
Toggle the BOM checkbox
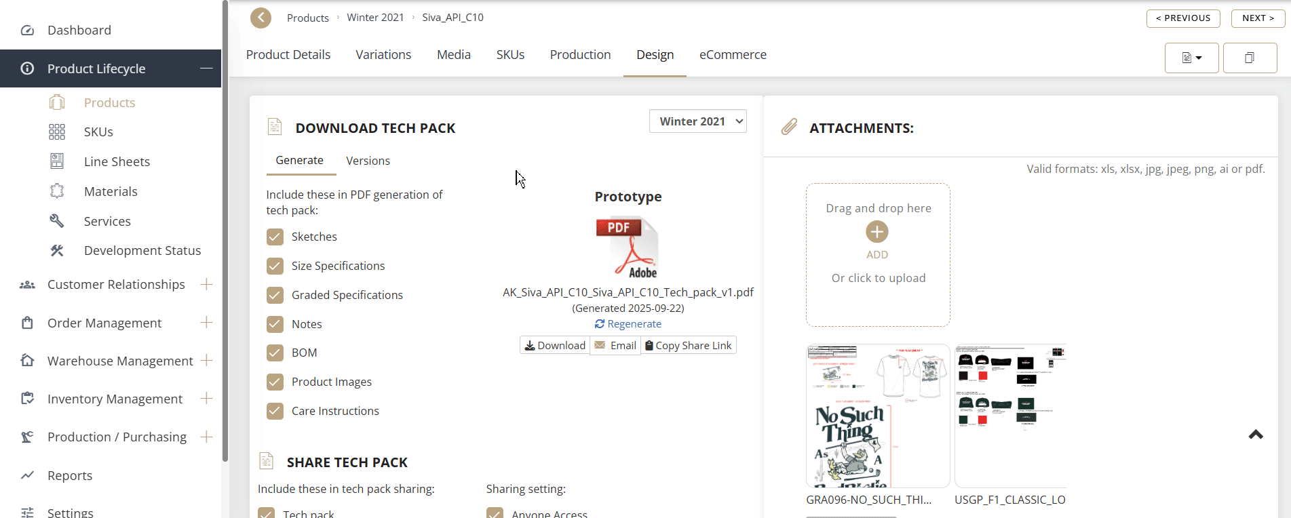tap(275, 353)
